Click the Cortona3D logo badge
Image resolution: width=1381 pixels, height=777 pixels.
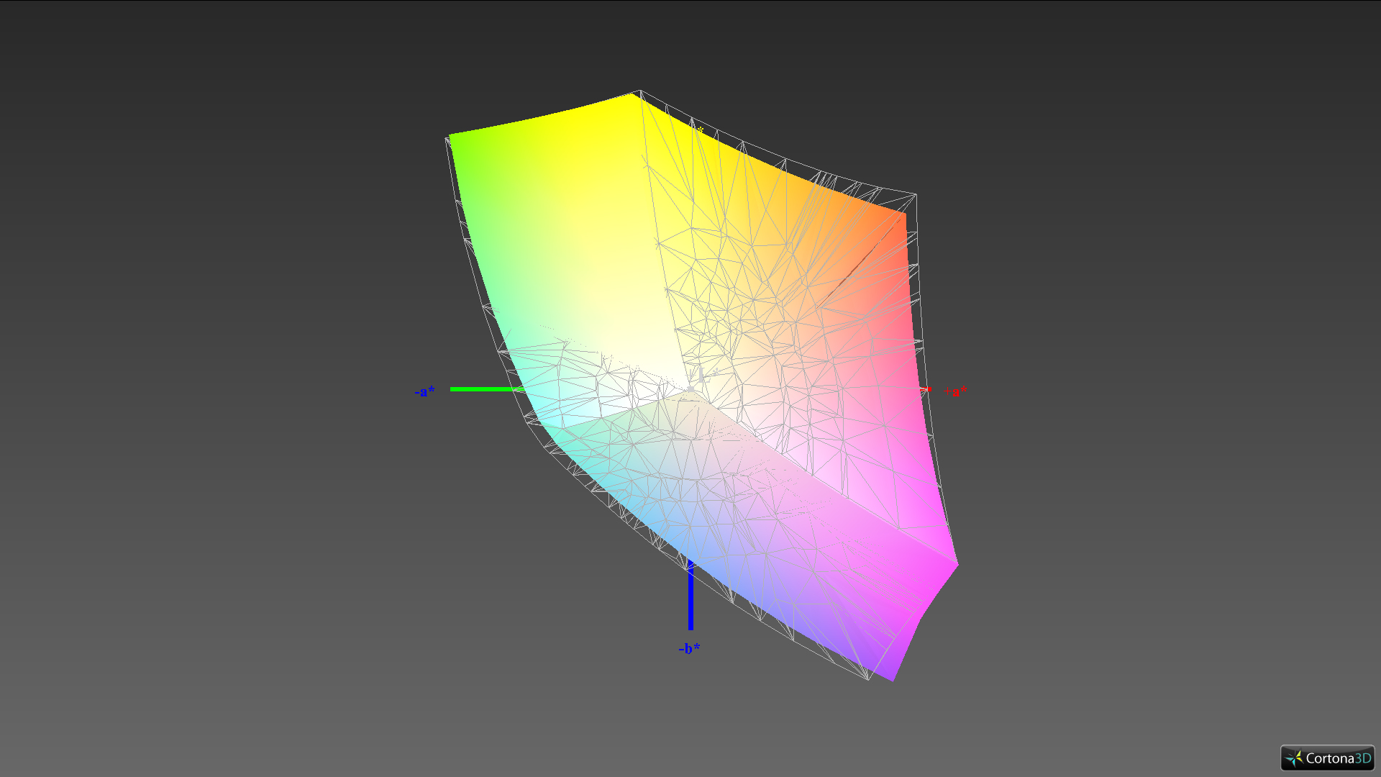tap(1327, 758)
